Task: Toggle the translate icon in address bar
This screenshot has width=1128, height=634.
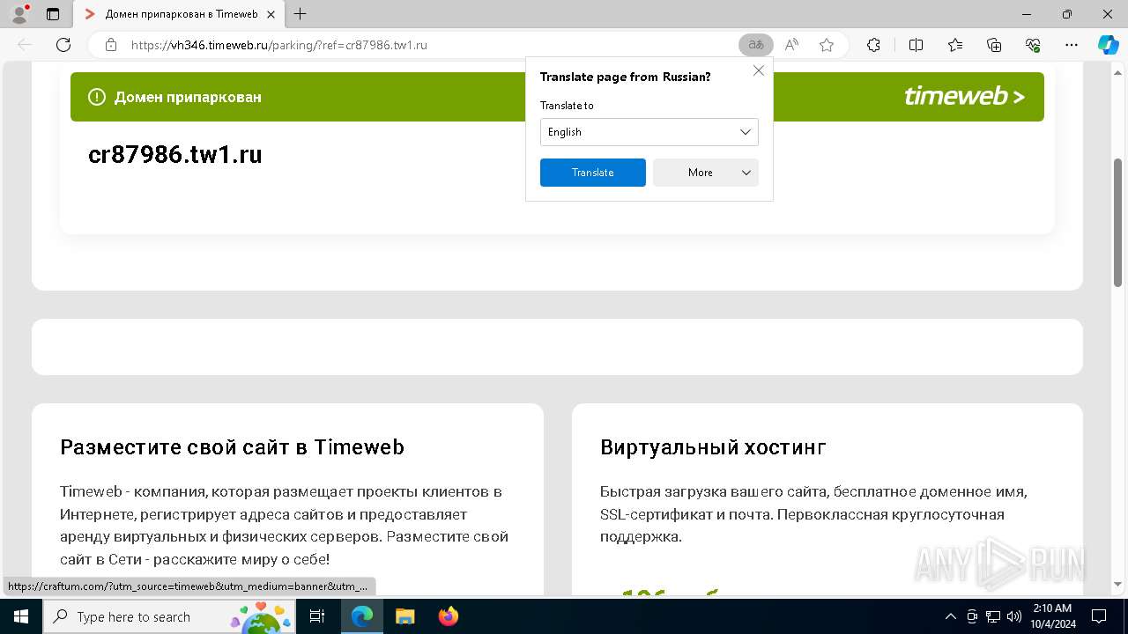Action: coord(756,45)
